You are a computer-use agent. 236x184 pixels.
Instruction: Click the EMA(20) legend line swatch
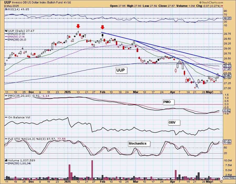click(6, 34)
